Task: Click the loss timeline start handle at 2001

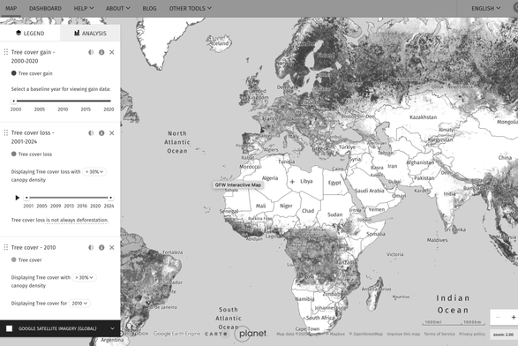Action: pyautogui.click(x=26, y=198)
